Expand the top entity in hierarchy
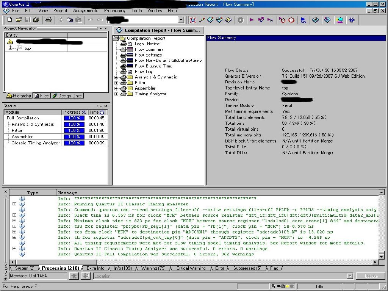 click(10, 48)
